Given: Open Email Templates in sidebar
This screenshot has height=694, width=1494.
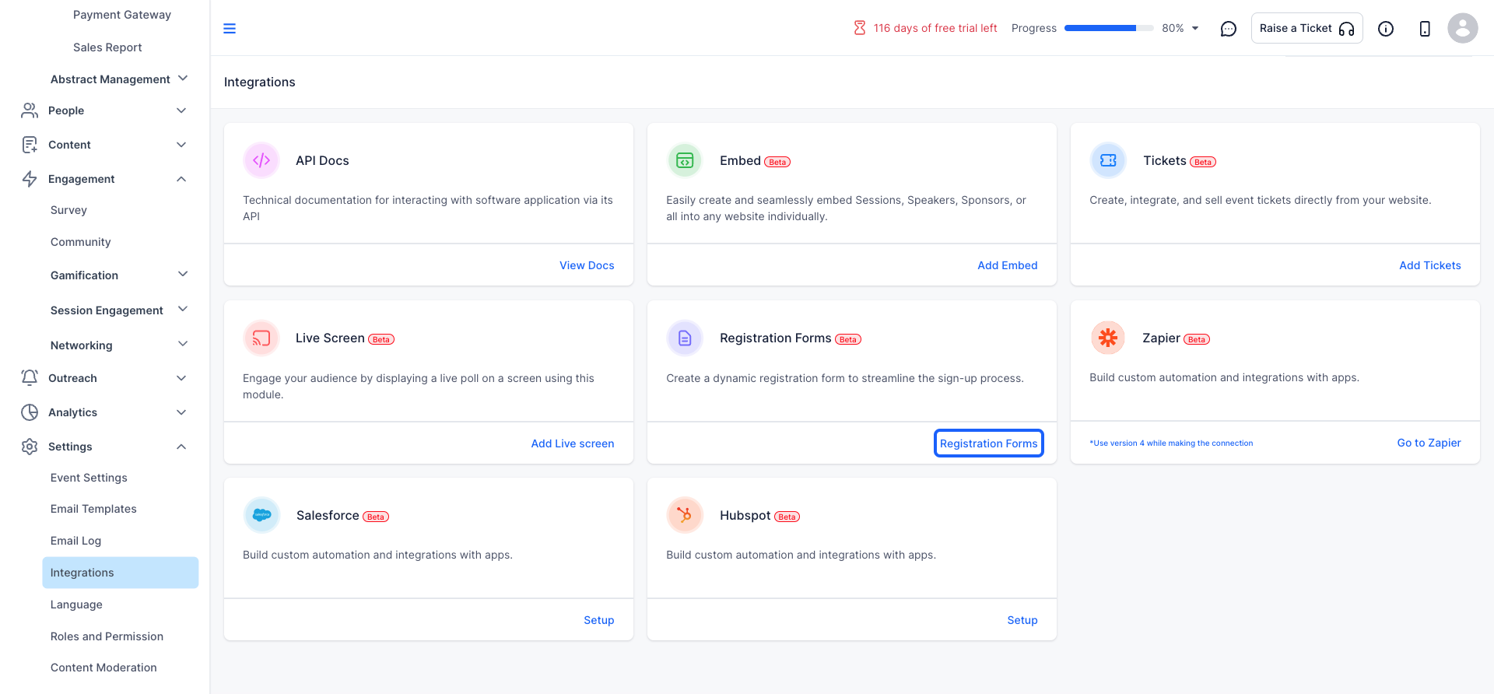Looking at the screenshot, I should click(93, 509).
